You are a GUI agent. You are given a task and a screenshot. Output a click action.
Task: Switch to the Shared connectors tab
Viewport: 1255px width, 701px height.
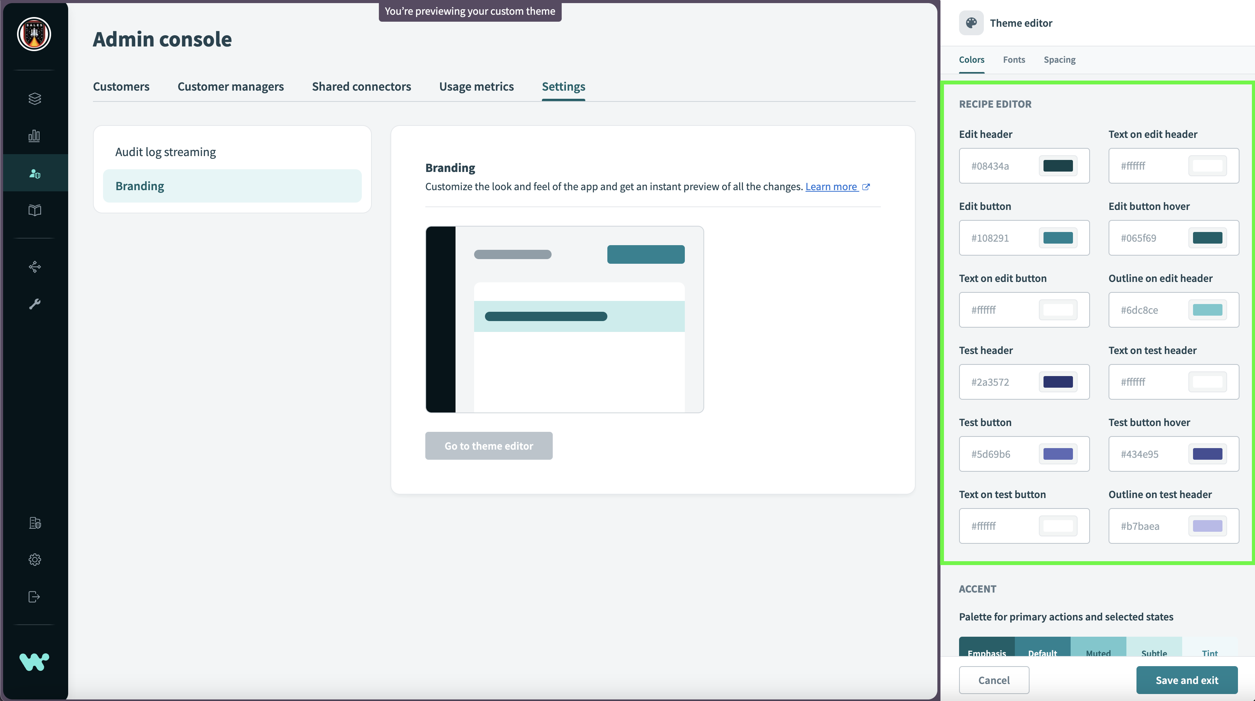tap(361, 86)
